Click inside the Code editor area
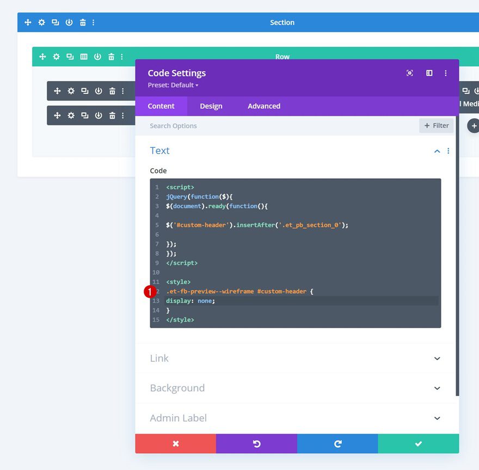This screenshot has width=479, height=470. (x=296, y=253)
